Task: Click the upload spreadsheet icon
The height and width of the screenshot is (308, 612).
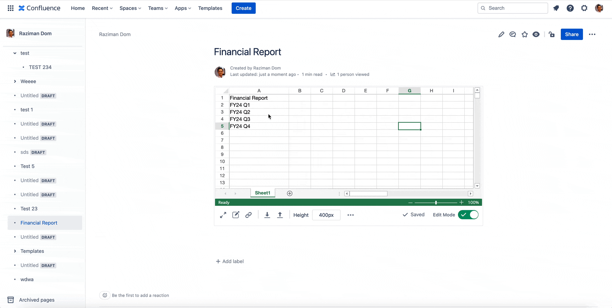Action: pos(280,215)
